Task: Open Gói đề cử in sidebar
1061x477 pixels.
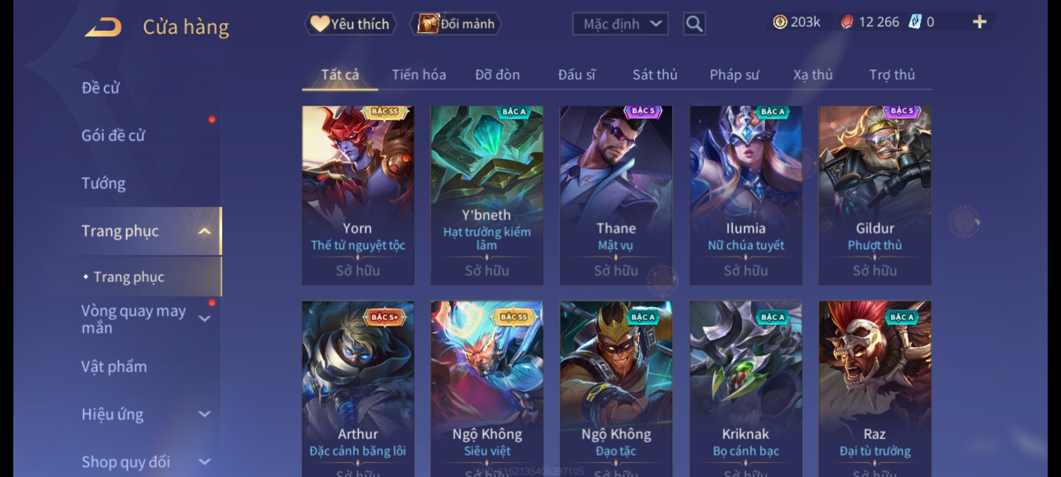Action: tap(113, 136)
